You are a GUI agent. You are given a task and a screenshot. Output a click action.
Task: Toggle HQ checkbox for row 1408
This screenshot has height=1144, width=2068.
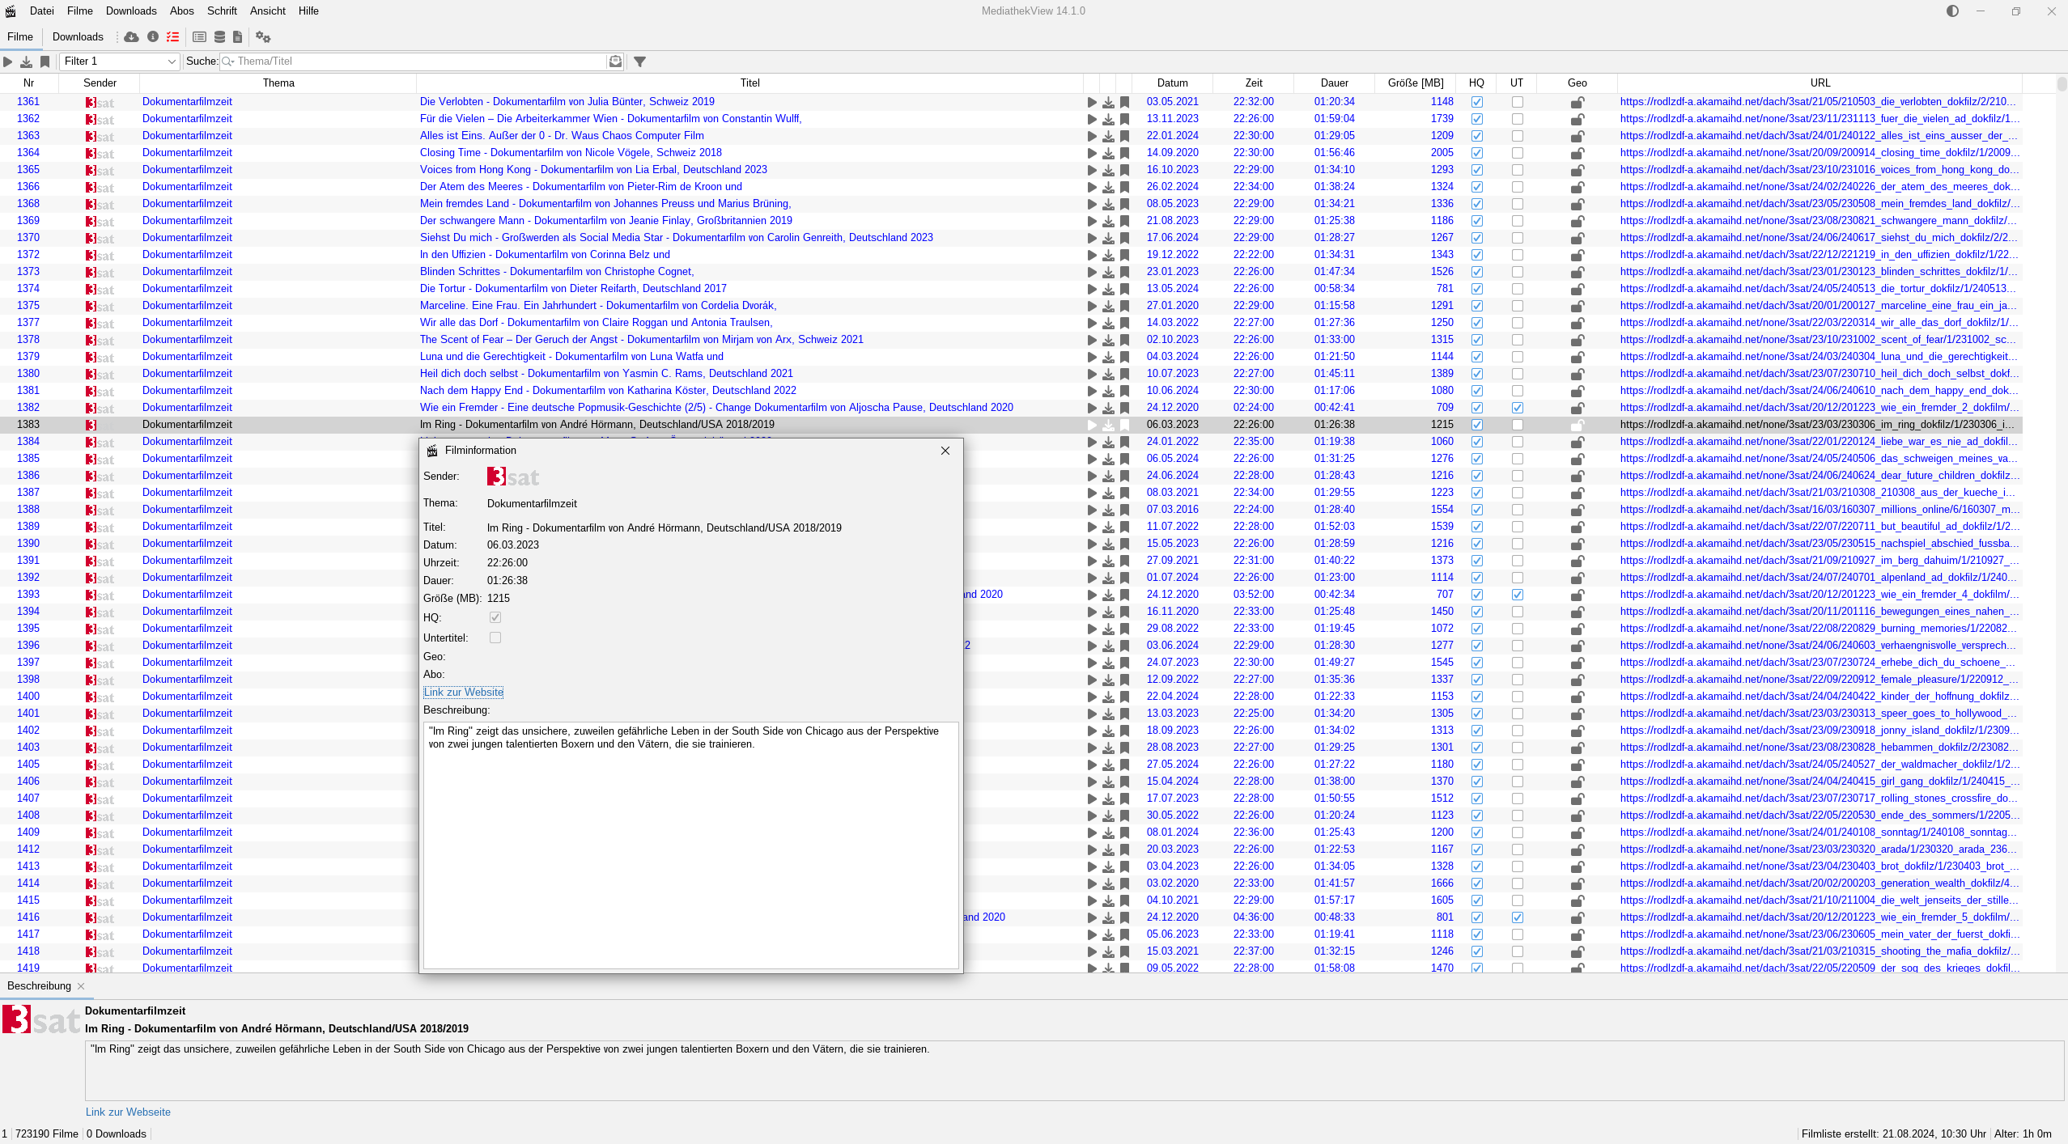pyautogui.click(x=1477, y=816)
